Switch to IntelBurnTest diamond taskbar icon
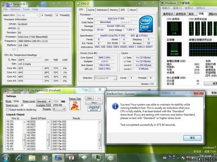 tap(84, 158)
